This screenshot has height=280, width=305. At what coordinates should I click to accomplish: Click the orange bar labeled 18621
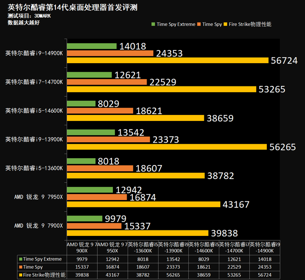click(x=100, y=111)
